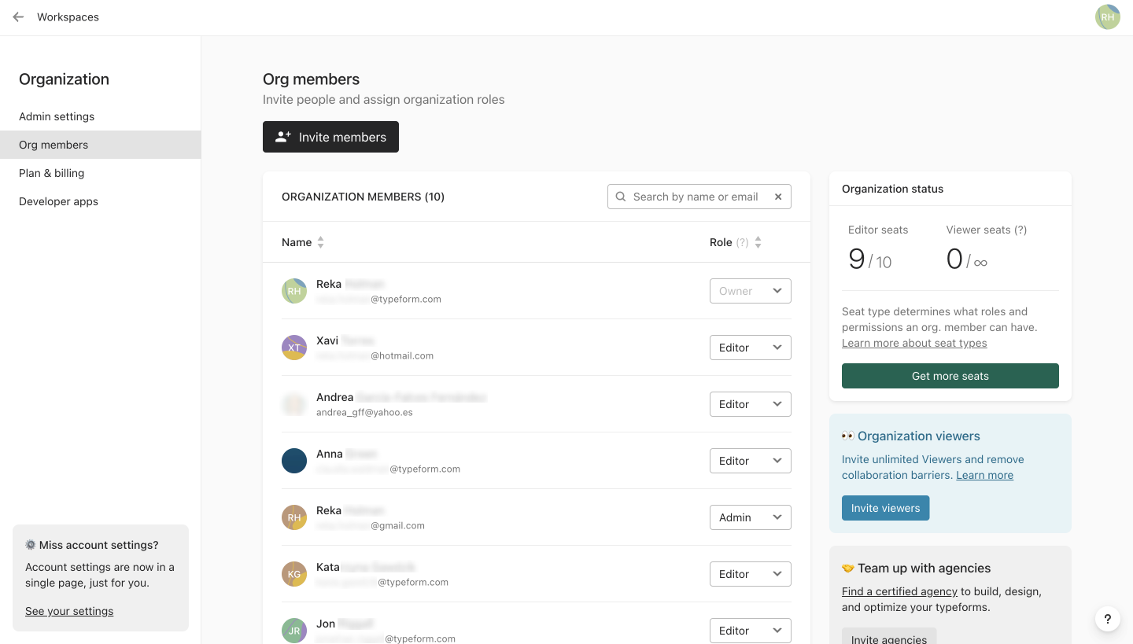Click the Get more seats button

point(950,376)
